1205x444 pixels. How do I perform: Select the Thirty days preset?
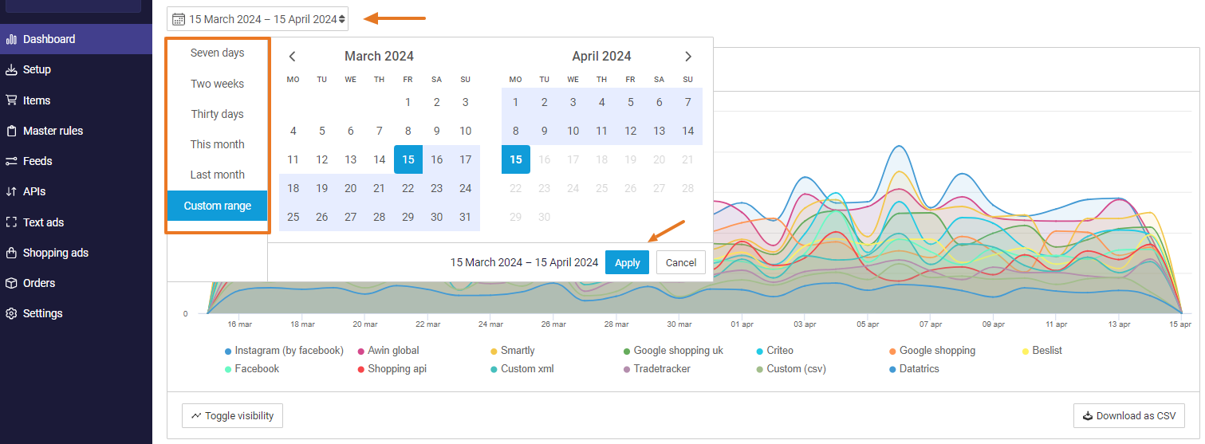(217, 114)
